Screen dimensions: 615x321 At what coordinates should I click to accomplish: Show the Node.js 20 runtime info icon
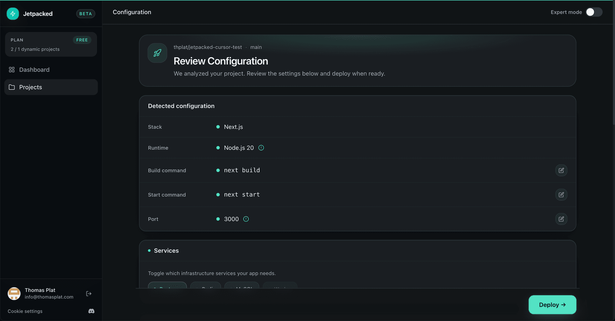tap(261, 148)
